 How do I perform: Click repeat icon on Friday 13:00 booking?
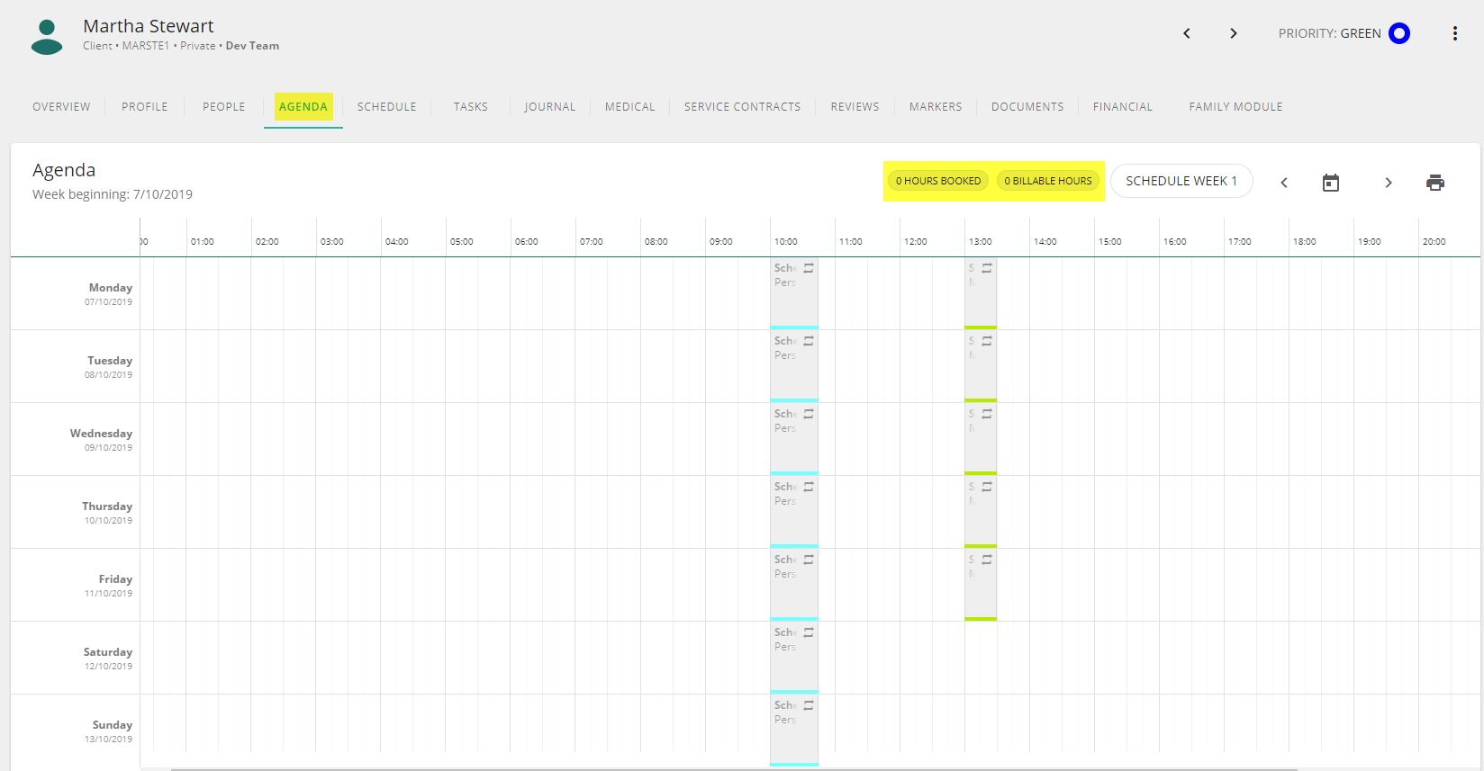point(987,560)
